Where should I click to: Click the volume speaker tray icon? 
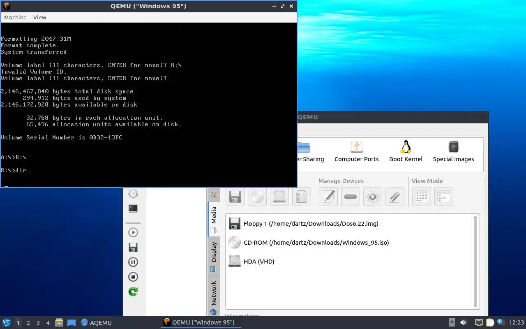pyautogui.click(x=464, y=322)
